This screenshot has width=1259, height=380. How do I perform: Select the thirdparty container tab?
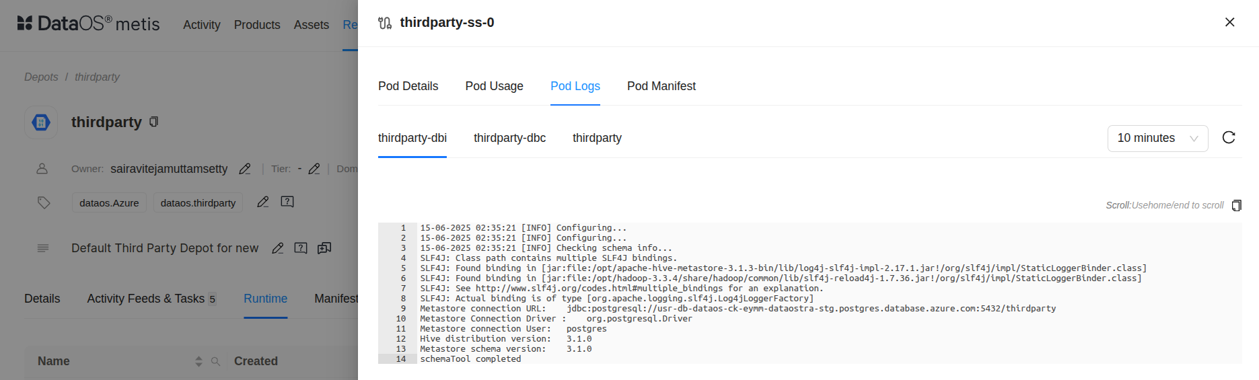(x=597, y=138)
